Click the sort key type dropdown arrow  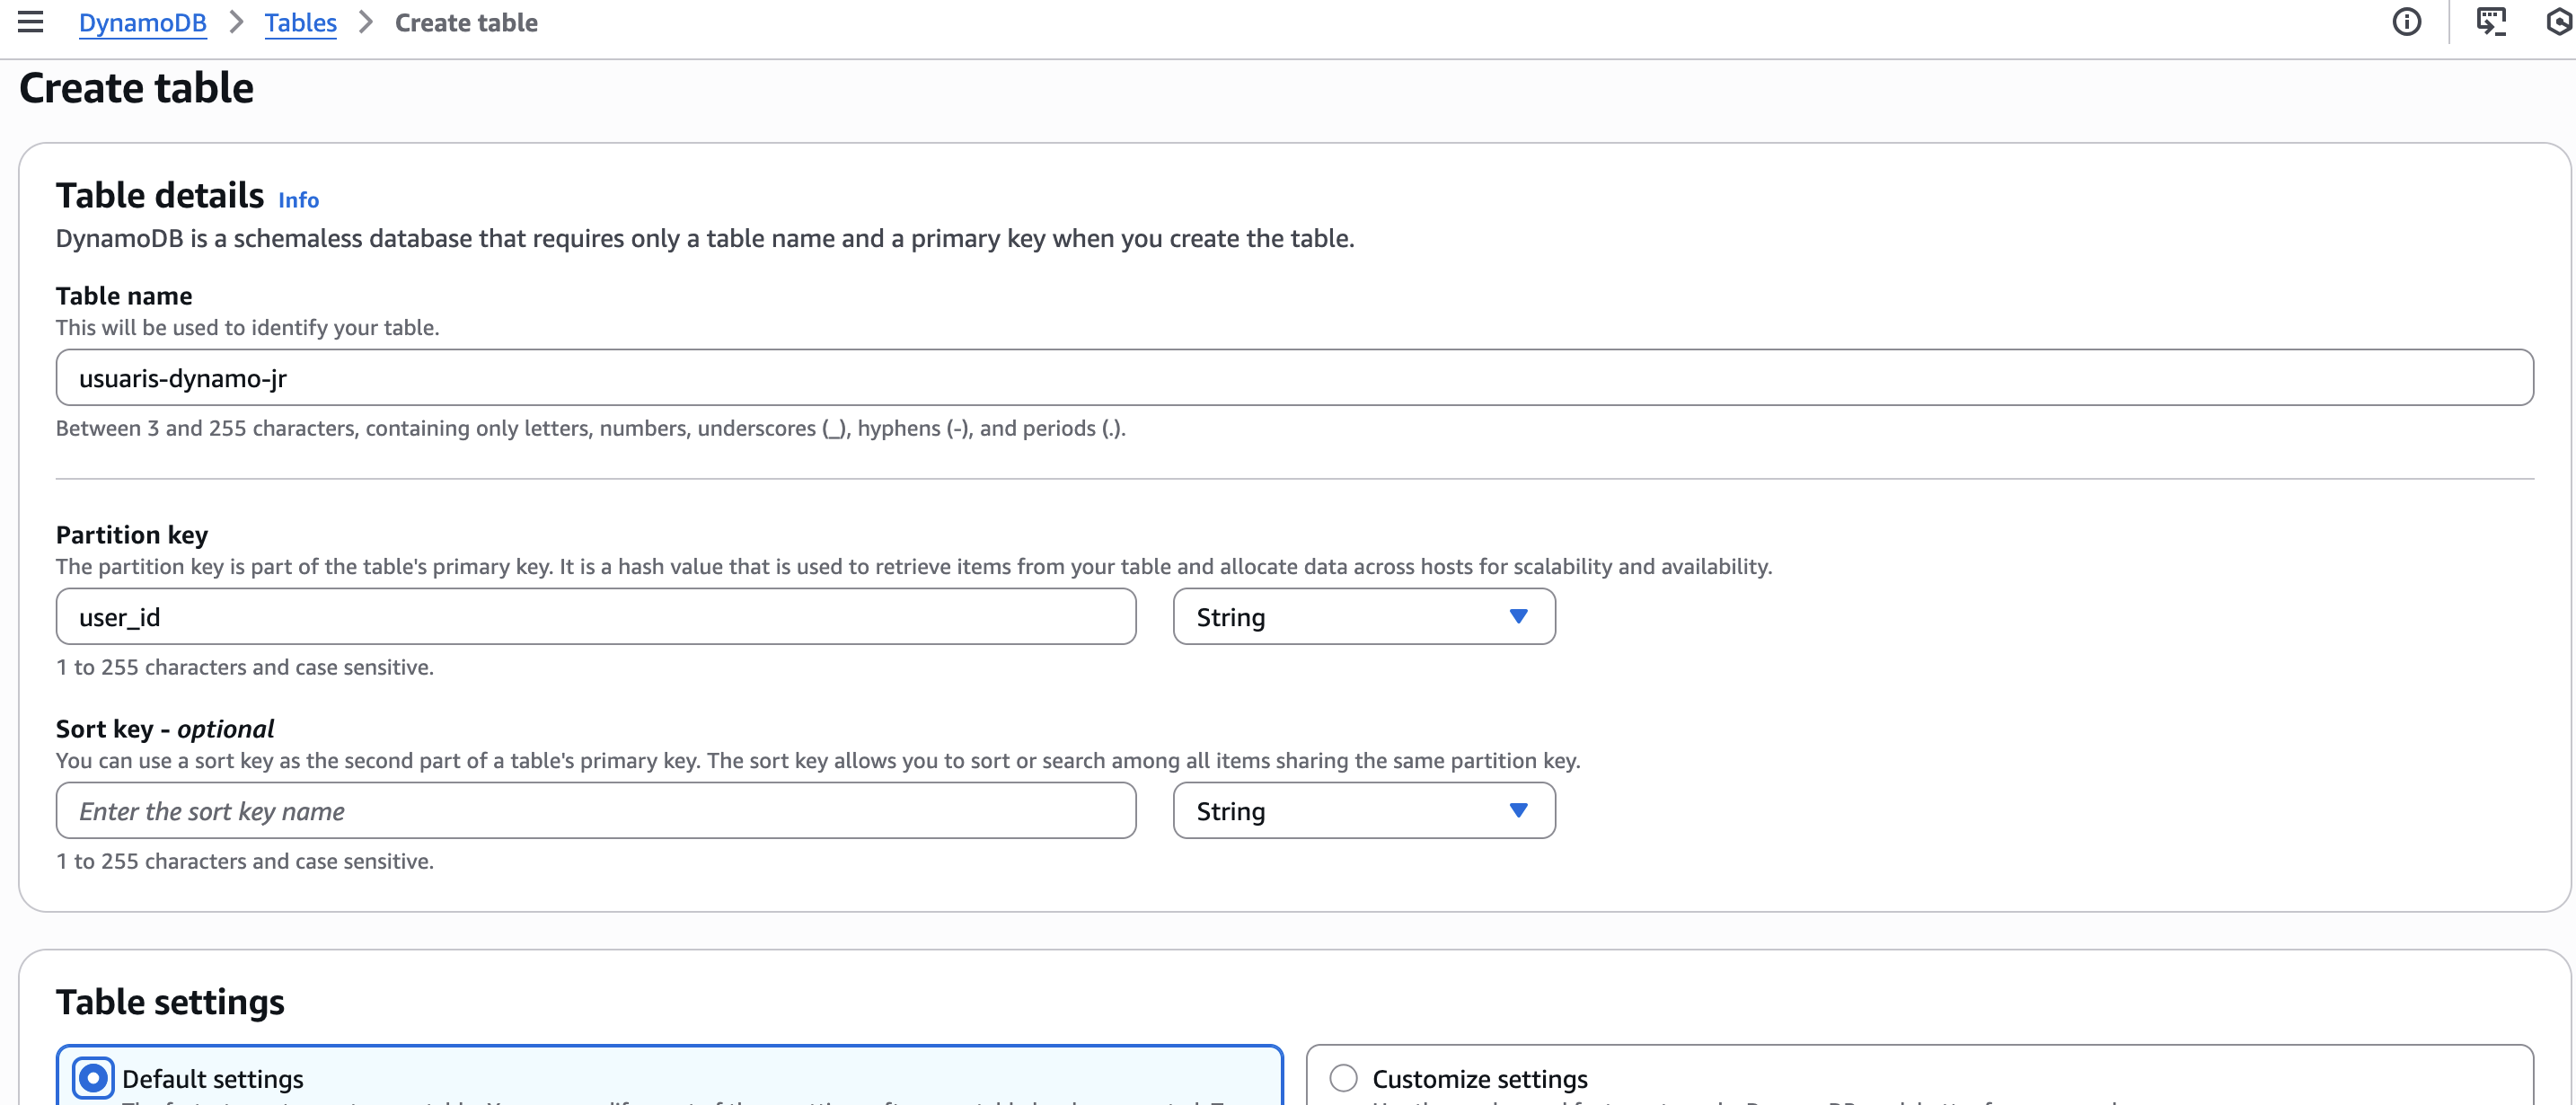click(x=1518, y=811)
